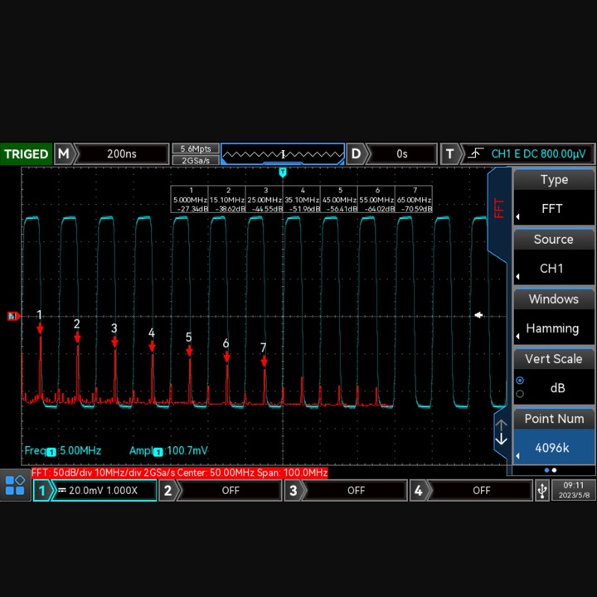Click the up-down scroll arrows beside Point Num

[x=501, y=433]
